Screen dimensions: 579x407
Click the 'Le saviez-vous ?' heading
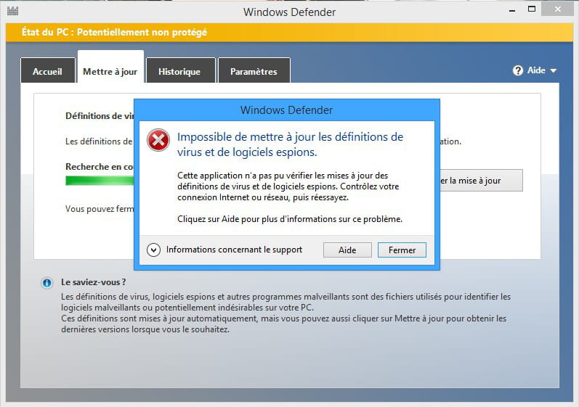94,282
